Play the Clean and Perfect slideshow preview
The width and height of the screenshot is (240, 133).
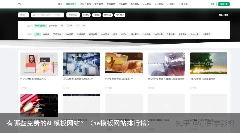tap(208, 64)
